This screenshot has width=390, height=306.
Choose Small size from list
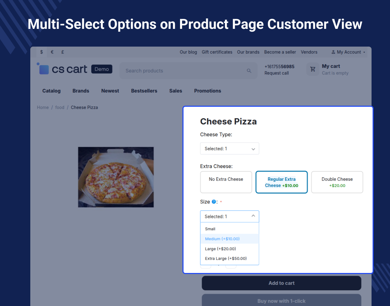[210, 229]
